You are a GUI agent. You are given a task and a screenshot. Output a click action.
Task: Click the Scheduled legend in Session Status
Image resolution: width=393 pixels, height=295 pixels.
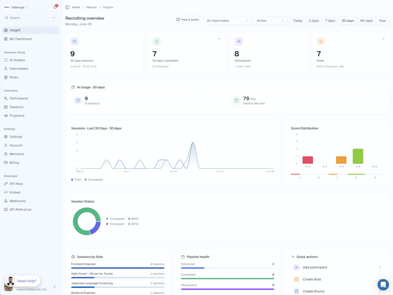coord(122,224)
